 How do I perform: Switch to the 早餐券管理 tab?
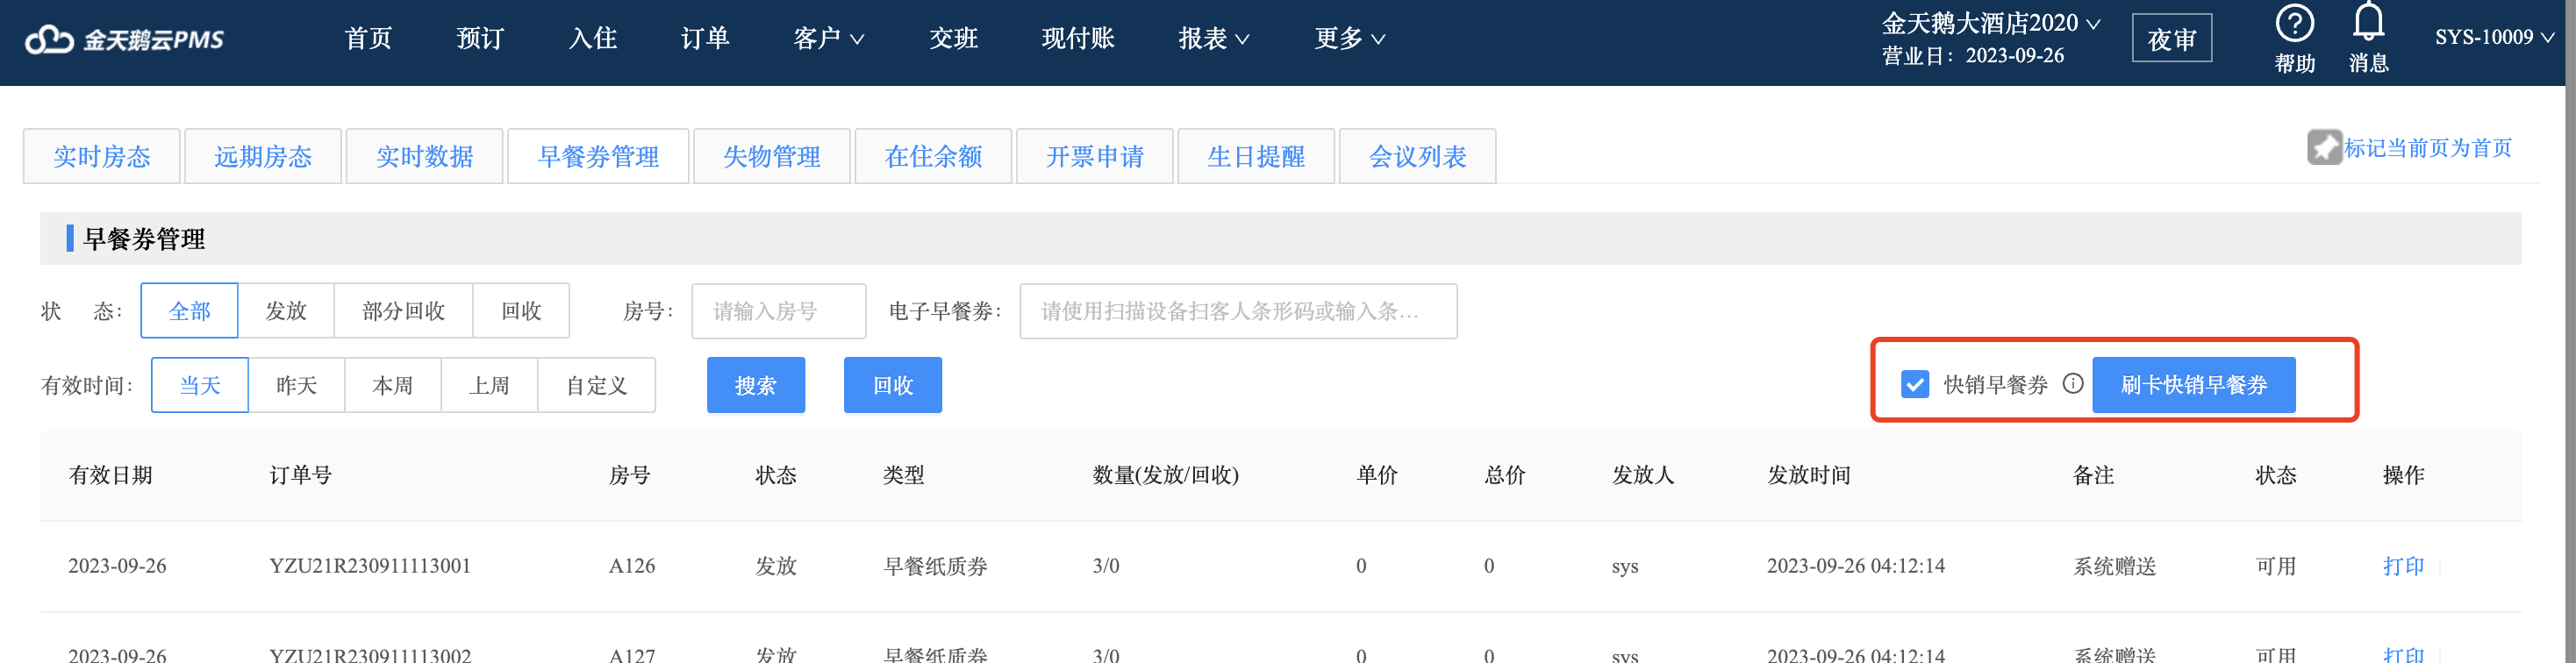(598, 156)
